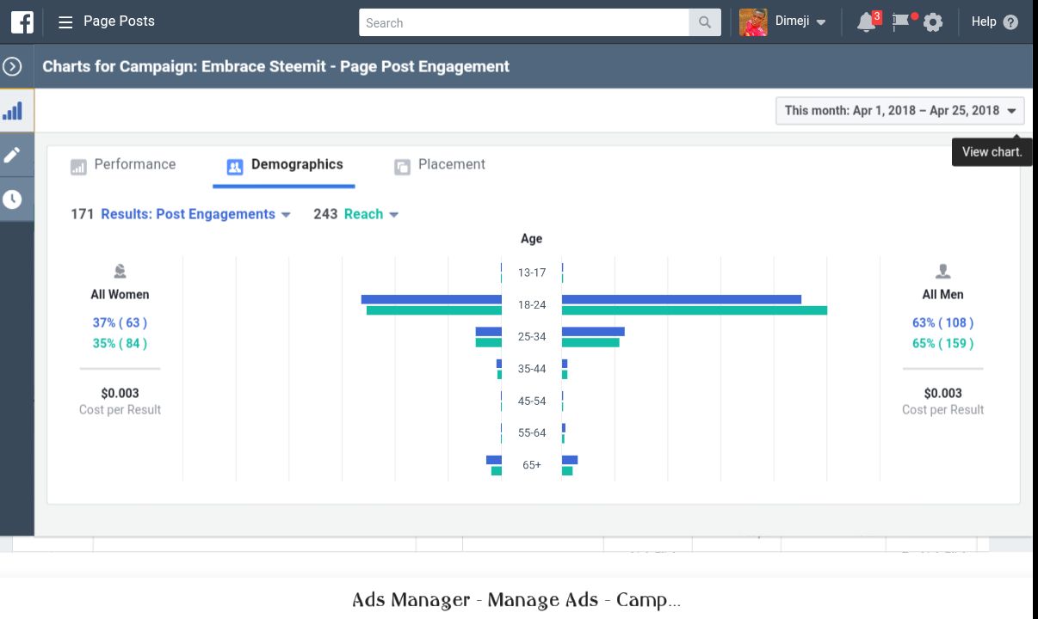Click the women 35% ( 84 ) value

click(x=120, y=343)
